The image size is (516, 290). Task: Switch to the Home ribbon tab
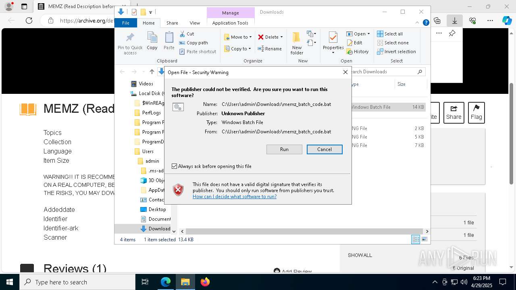point(149,23)
